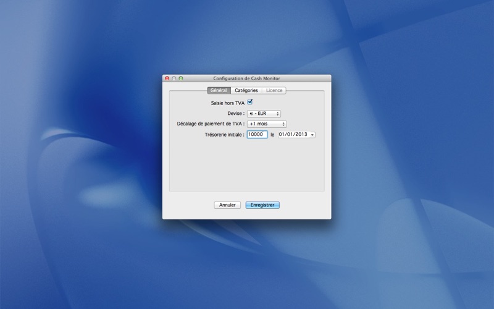Viewport: 494px width, 309px height.
Task: Click the Saisie hors TVA label
Action: click(x=227, y=103)
